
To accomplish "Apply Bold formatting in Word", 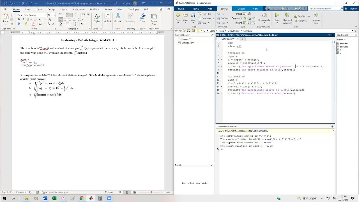I will pyautogui.click(x=19, y=19).
